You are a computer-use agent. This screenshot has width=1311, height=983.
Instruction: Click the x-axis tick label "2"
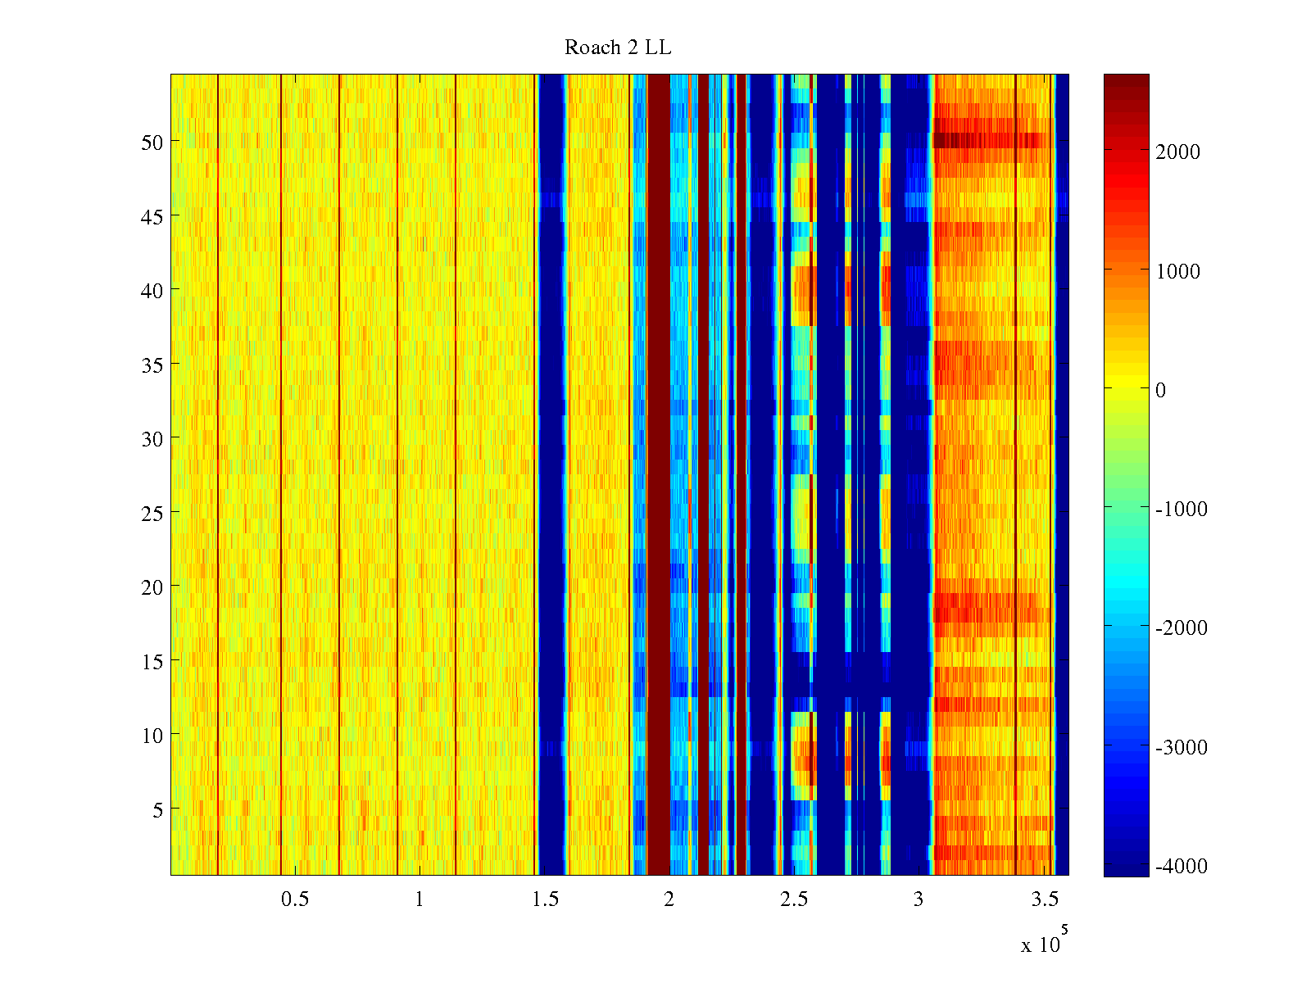coord(669,899)
